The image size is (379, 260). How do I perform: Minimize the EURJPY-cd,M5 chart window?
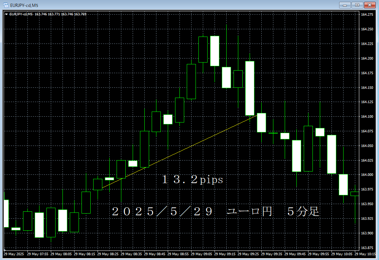pos(345,5)
